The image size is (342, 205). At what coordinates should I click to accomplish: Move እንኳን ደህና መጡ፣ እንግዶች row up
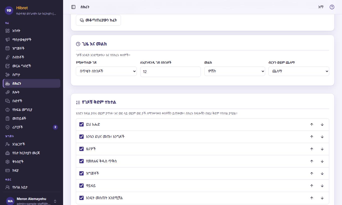tap(312, 137)
